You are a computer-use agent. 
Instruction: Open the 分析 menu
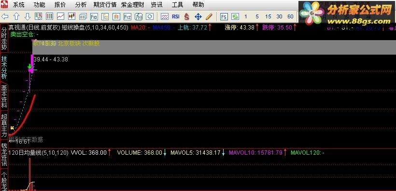[81, 4]
